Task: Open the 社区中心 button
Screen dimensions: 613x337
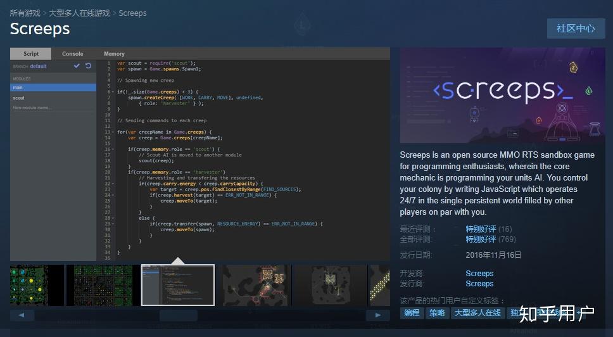Action: [576, 28]
